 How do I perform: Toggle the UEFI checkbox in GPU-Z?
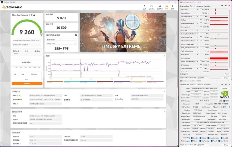click(x=225, y=100)
